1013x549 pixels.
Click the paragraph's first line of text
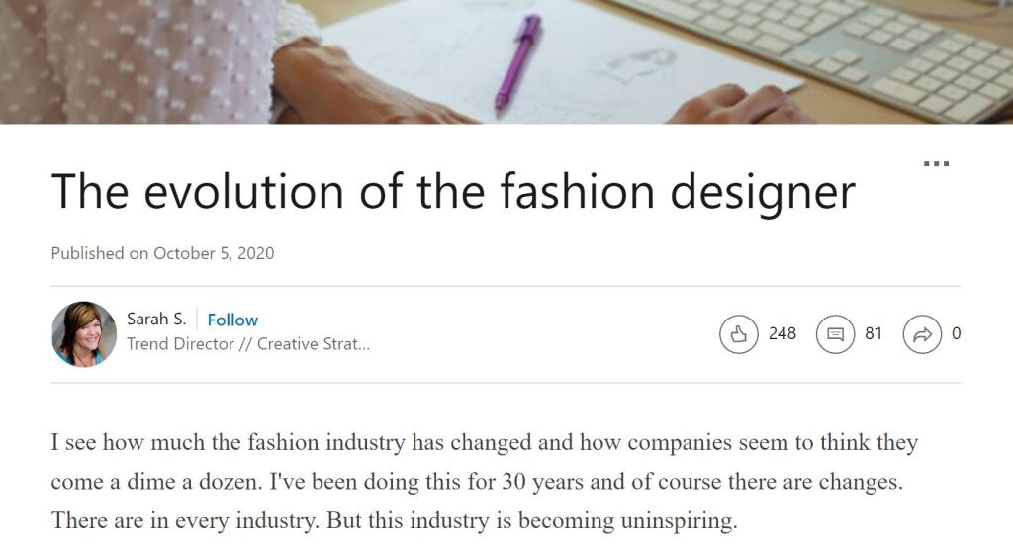coord(484,442)
